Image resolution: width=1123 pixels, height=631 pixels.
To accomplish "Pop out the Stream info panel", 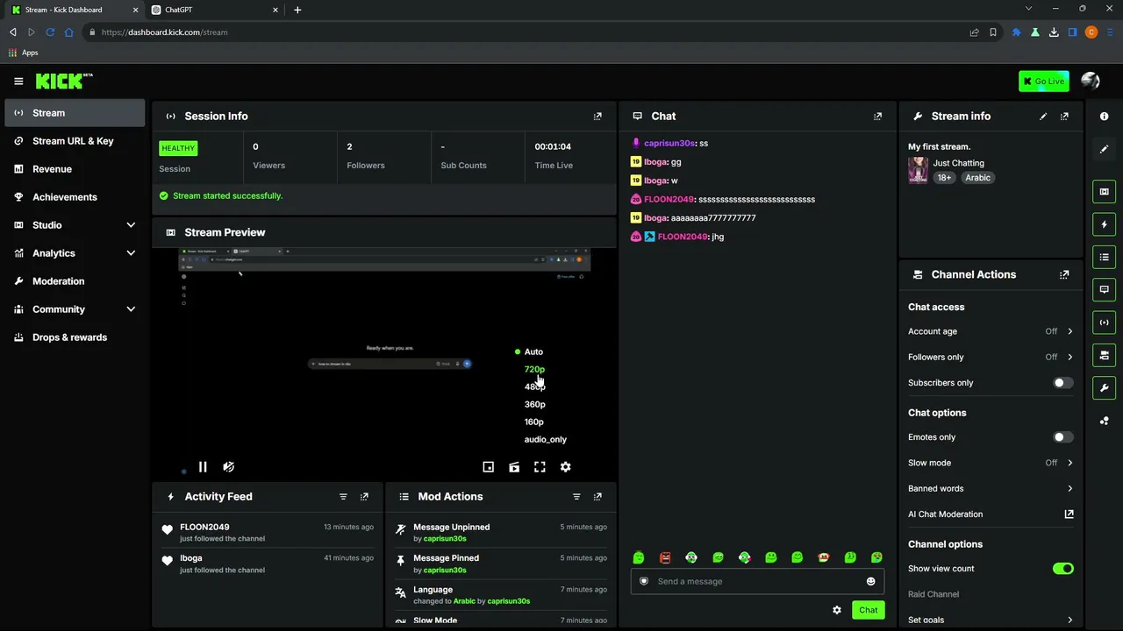I will click(x=1064, y=117).
